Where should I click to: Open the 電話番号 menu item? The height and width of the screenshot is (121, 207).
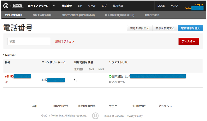click(x=67, y=6)
